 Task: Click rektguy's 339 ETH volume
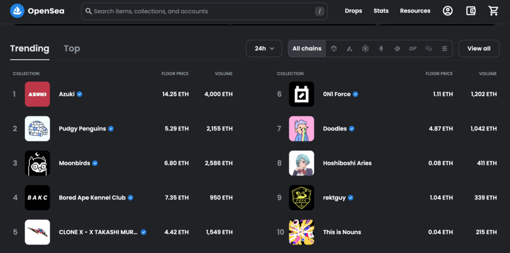486,198
